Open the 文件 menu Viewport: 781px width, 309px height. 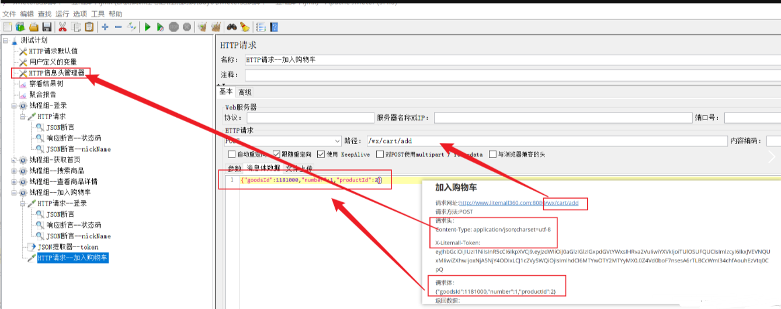[x=9, y=13]
